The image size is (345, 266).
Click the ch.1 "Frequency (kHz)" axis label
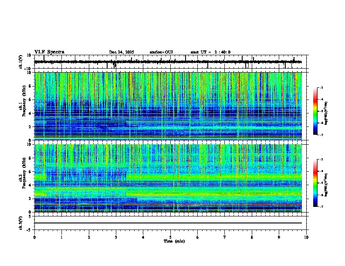tap(24, 101)
